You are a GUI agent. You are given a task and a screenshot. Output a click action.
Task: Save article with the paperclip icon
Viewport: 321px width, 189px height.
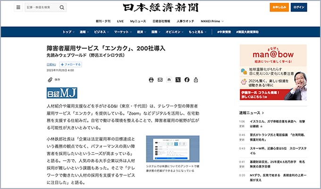pyautogui.click(x=50, y=80)
